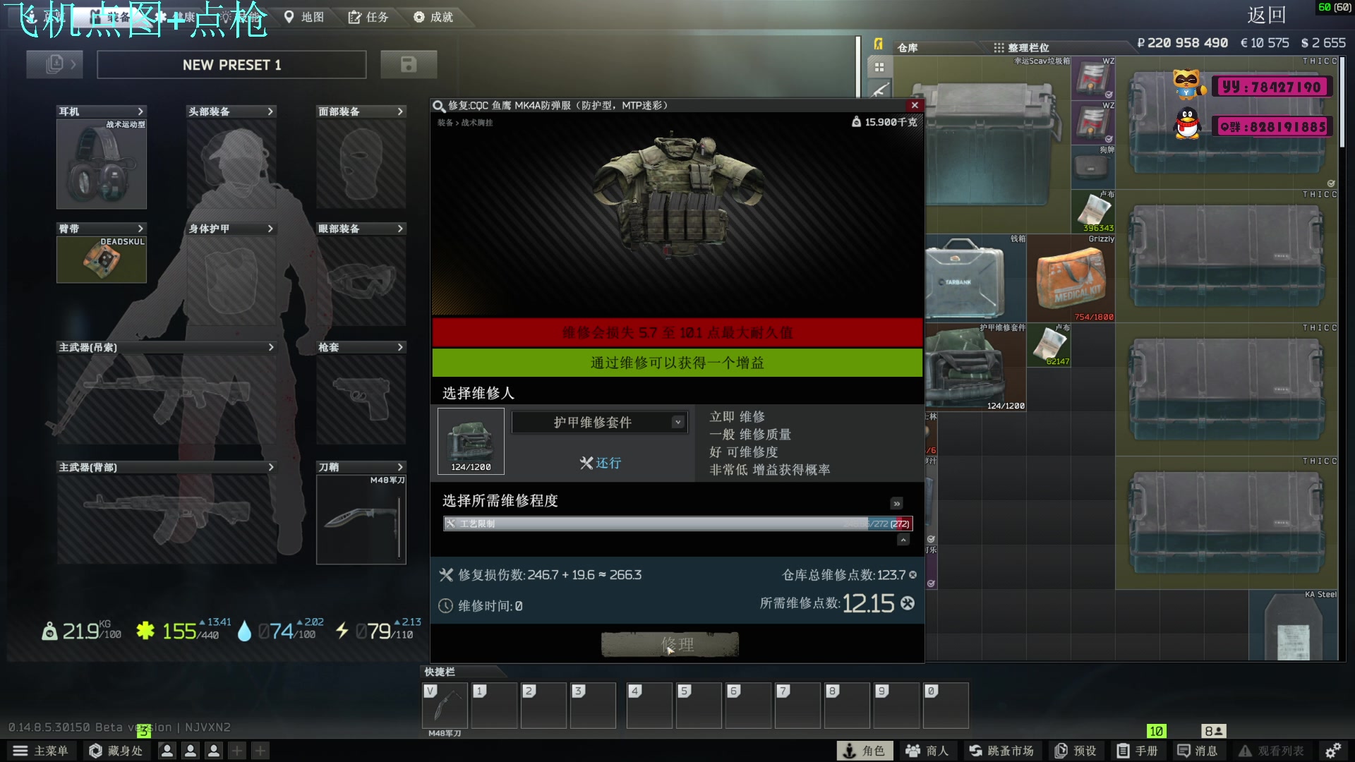
Task: Select the 狗牌 dogtag case in stash
Action: click(1093, 167)
